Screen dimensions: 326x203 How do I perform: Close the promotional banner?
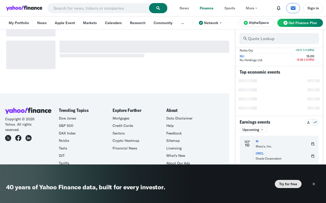(314, 184)
